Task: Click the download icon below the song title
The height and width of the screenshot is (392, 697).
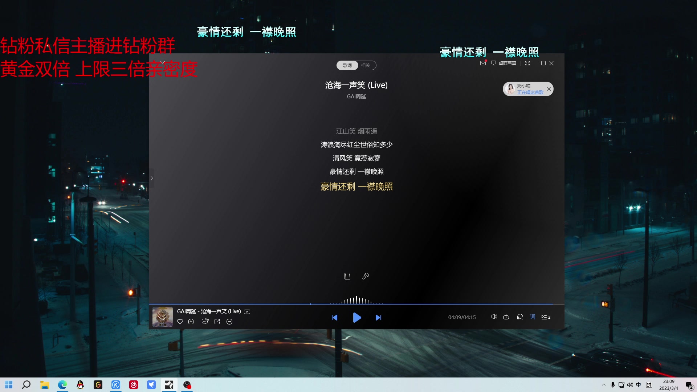Action: 191,322
